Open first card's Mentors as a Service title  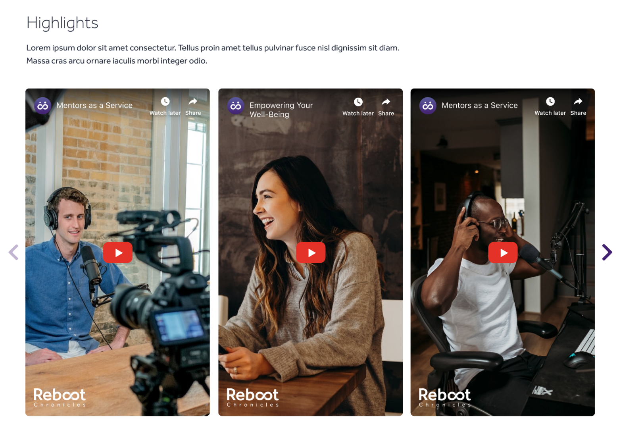(94, 105)
